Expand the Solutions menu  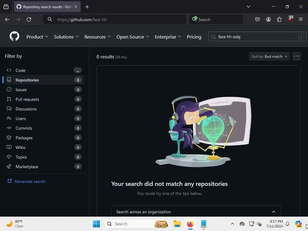[66, 37]
